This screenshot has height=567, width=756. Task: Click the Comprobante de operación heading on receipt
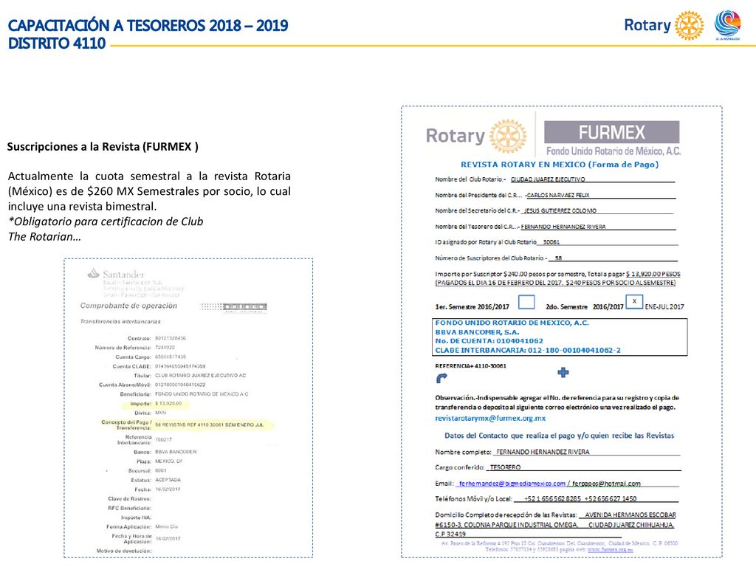[x=128, y=306]
